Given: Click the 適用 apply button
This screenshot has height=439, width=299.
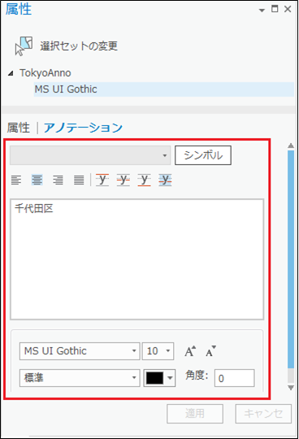Looking at the screenshot, I should point(195,414).
